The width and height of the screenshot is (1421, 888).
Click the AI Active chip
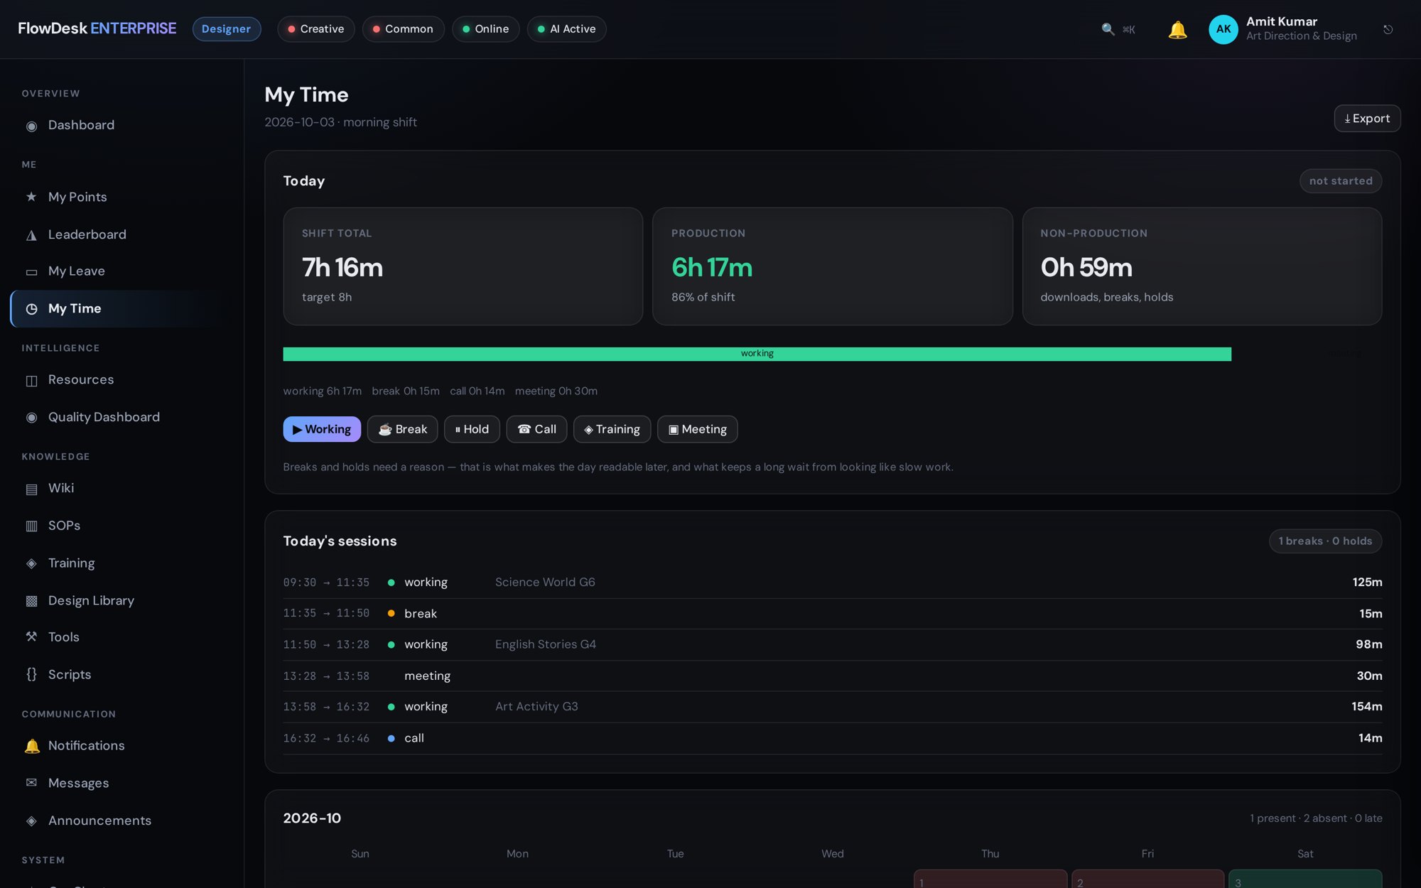coord(566,29)
